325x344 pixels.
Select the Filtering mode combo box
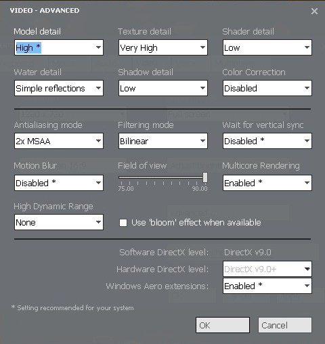(163, 141)
